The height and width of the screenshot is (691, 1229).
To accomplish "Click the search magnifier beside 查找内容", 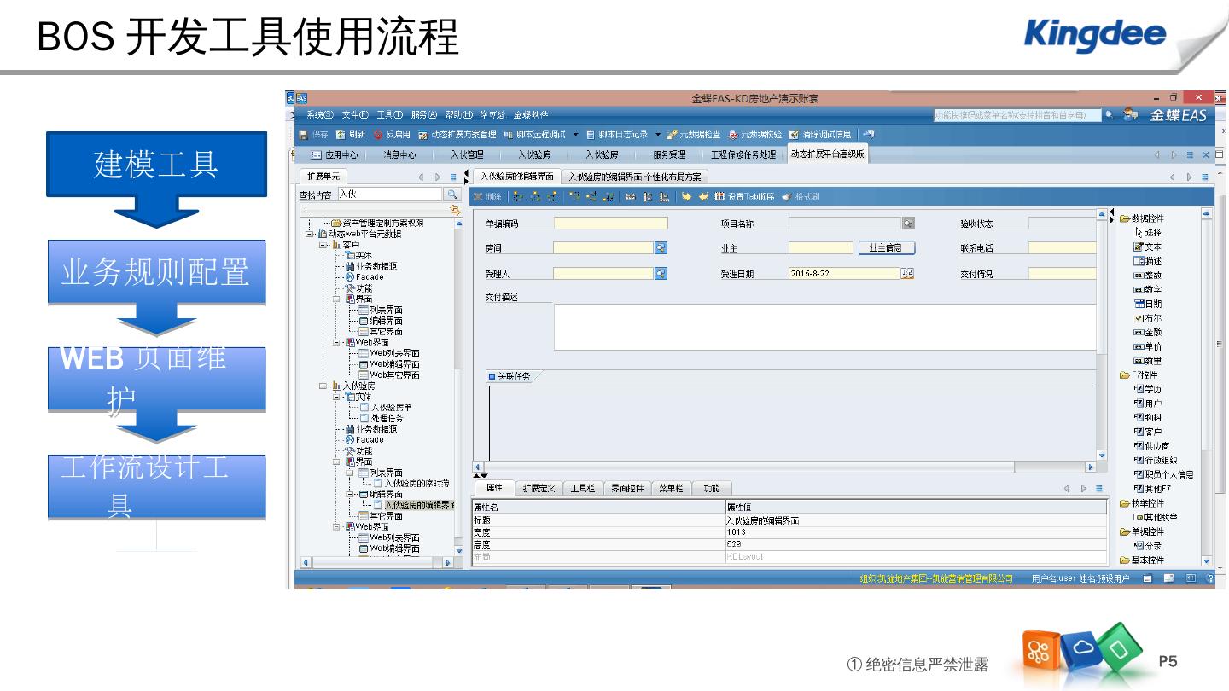I will (x=452, y=195).
